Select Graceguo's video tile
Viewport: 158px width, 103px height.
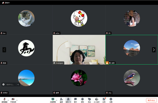[x=79, y=50]
